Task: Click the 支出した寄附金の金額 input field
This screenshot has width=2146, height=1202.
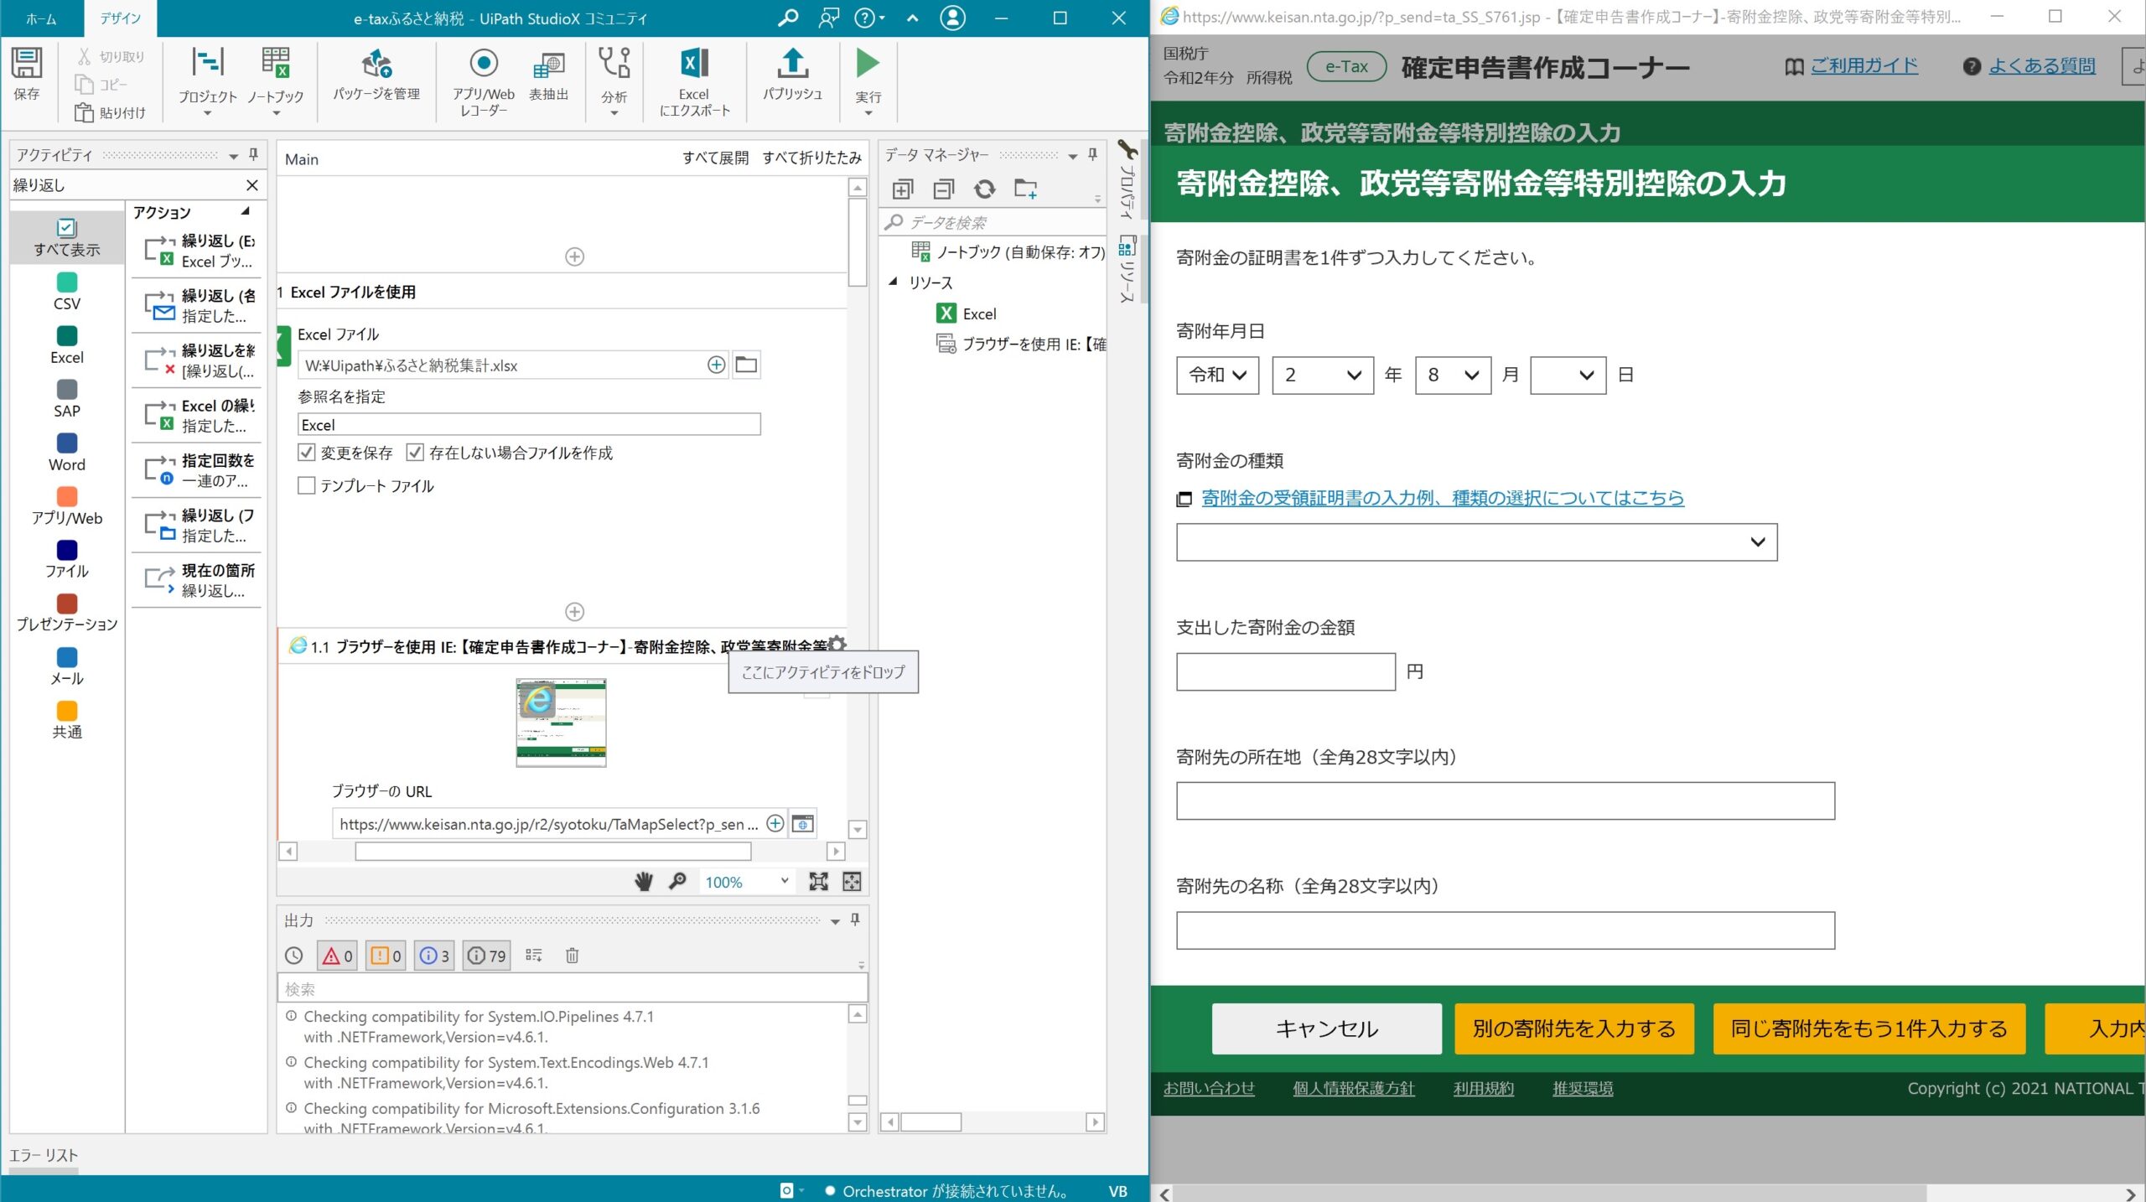Action: coord(1285,671)
